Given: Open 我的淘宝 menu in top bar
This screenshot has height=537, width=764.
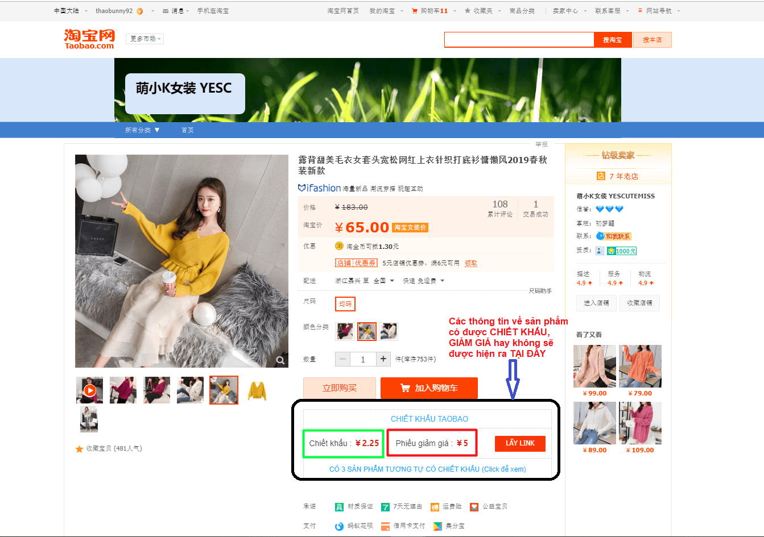Looking at the screenshot, I should click(x=386, y=11).
